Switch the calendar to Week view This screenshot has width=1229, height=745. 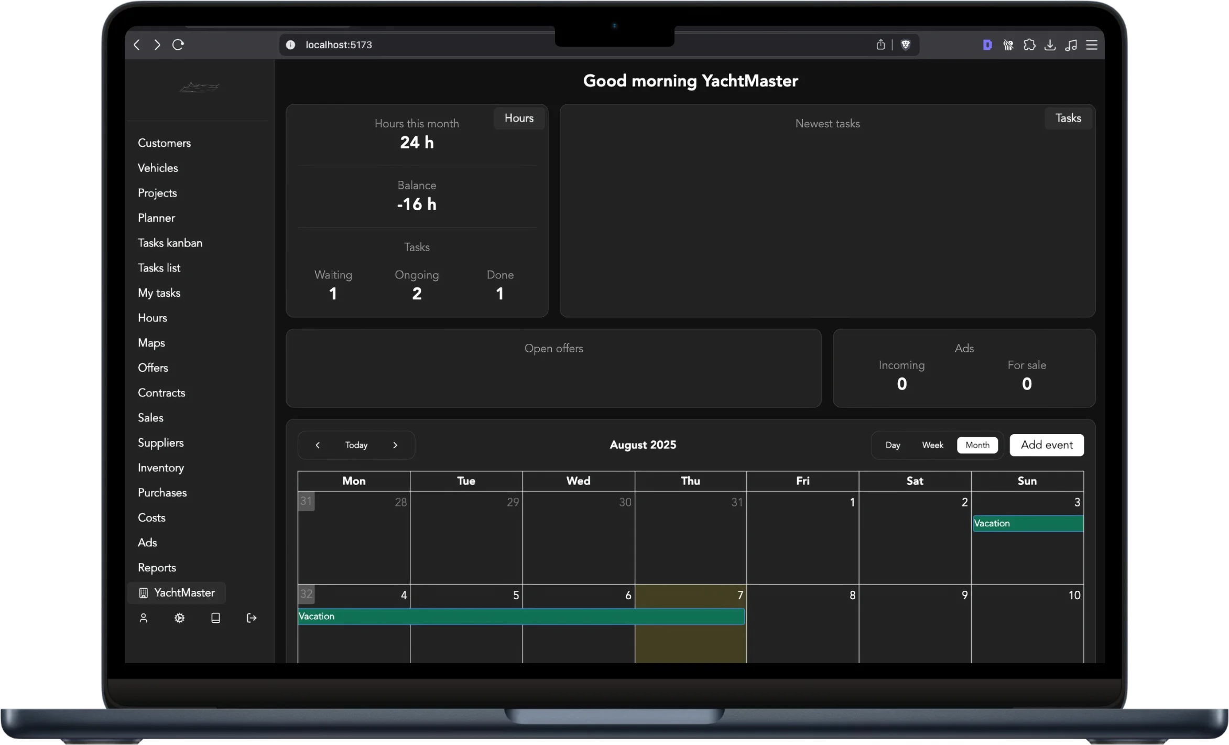[x=932, y=445]
